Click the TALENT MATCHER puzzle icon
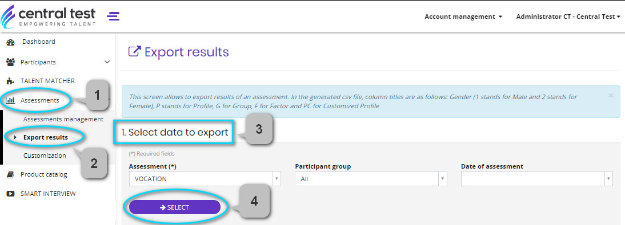Image resolution: width=625 pixels, height=225 pixels. pos(11,81)
